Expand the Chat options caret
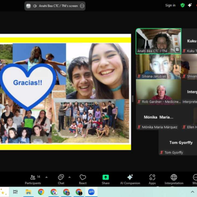 [69, 177]
